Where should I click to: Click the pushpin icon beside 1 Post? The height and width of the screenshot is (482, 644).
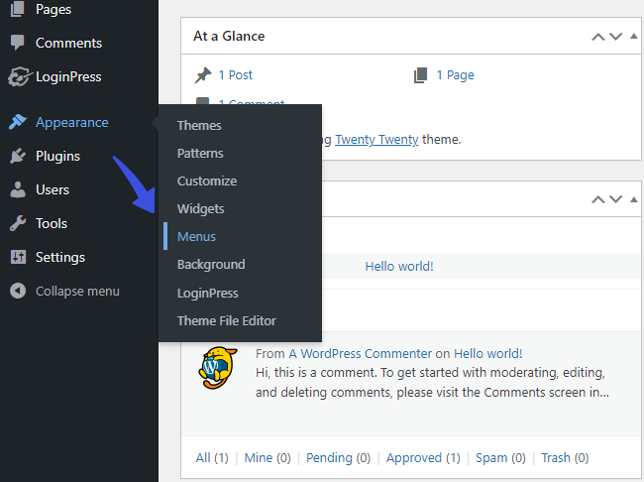pyautogui.click(x=203, y=74)
